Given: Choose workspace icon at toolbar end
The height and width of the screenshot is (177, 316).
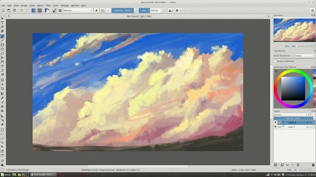Looking at the screenshot, I should pos(313,10).
